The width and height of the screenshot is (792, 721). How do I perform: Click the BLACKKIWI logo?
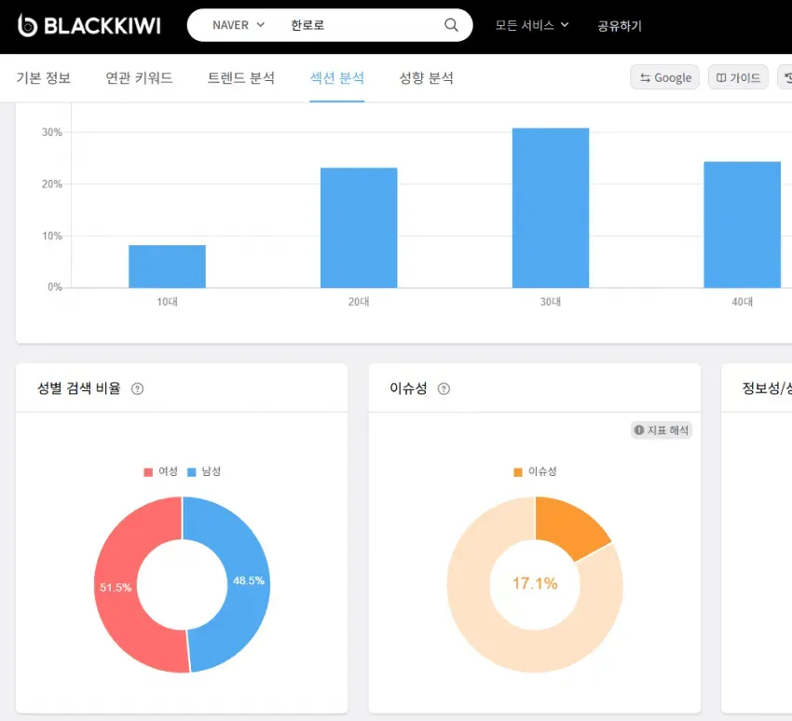(x=89, y=25)
